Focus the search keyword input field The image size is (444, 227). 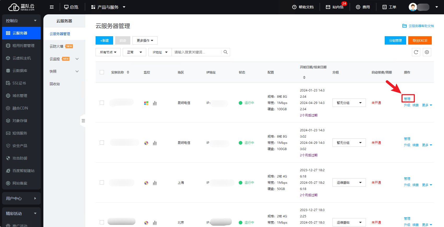196,52
